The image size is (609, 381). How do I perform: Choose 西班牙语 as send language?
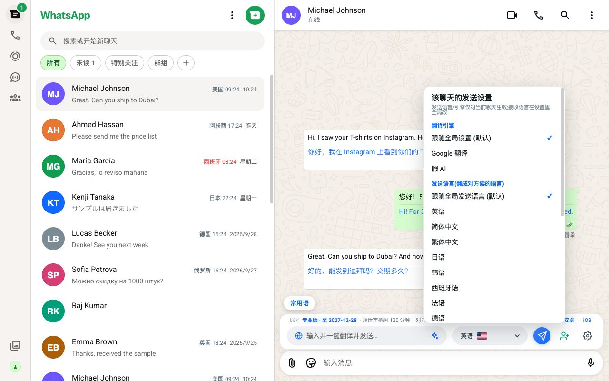pos(492,288)
